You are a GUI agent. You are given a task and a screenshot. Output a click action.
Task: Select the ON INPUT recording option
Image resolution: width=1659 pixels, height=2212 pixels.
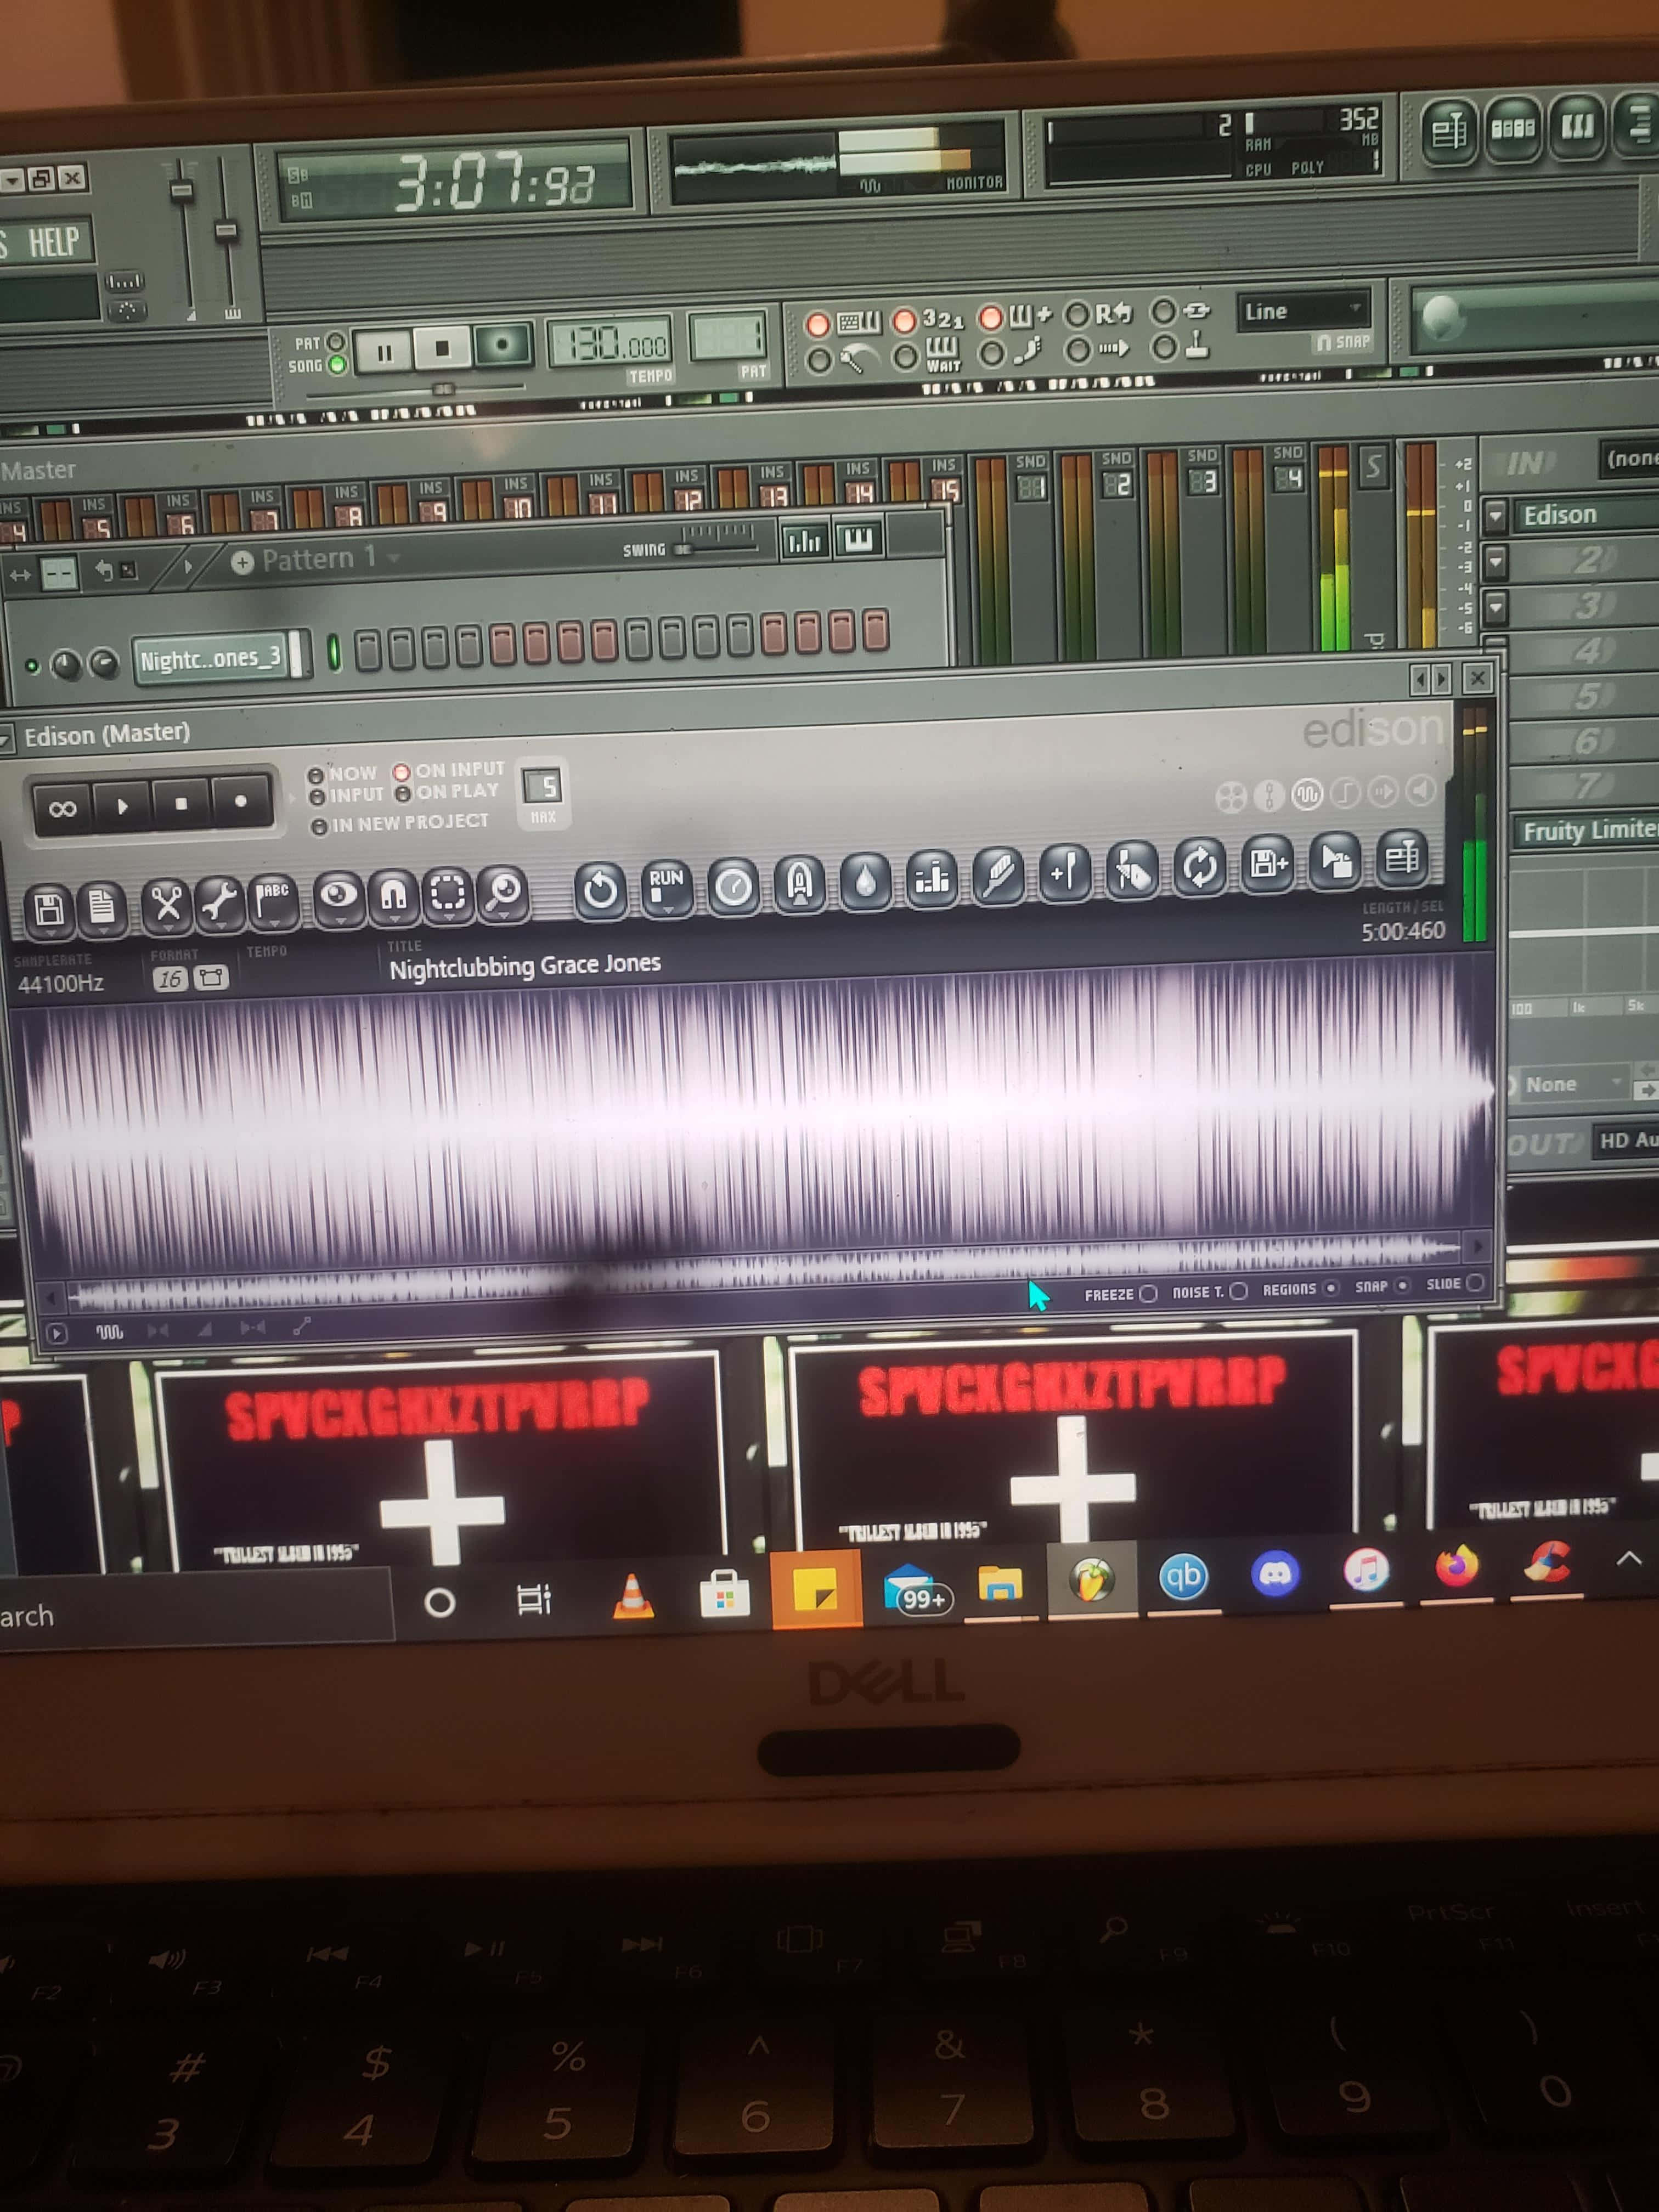tap(402, 772)
